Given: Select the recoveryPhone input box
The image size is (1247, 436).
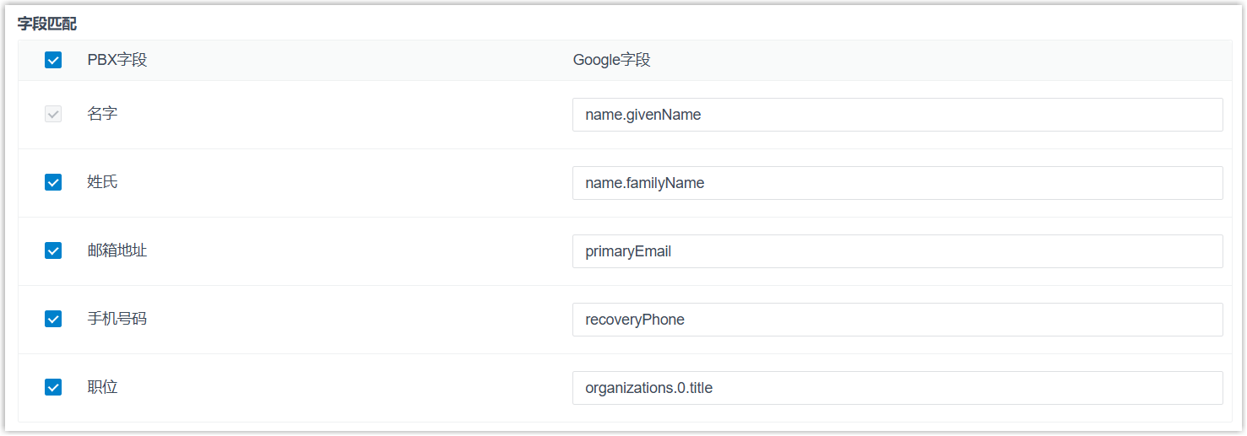Looking at the screenshot, I should tap(897, 320).
